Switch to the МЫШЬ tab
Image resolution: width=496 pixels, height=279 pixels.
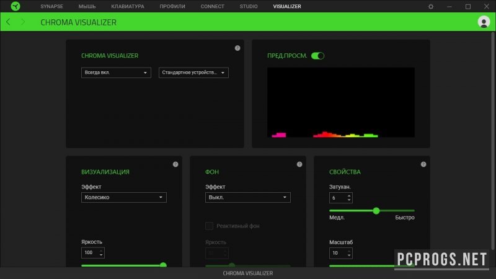87,6
